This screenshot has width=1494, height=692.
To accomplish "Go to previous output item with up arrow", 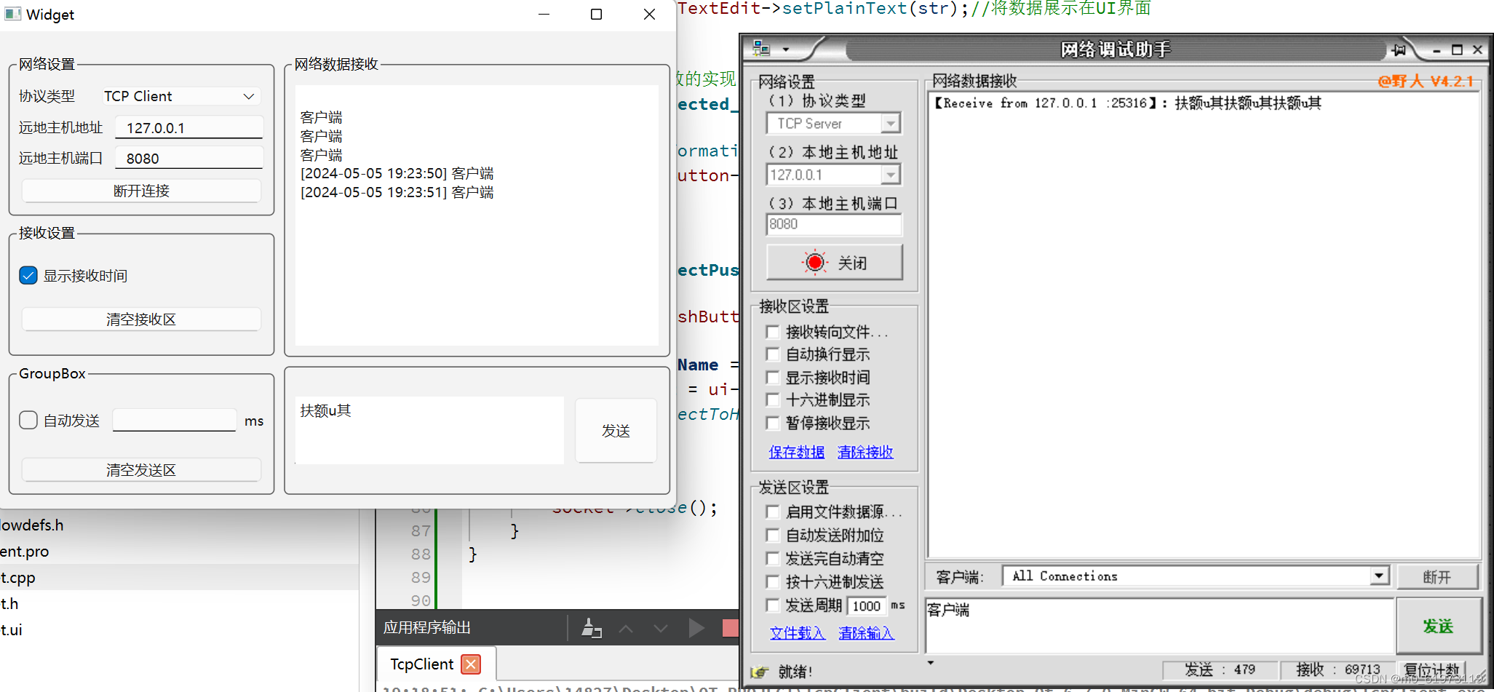I will click(626, 628).
